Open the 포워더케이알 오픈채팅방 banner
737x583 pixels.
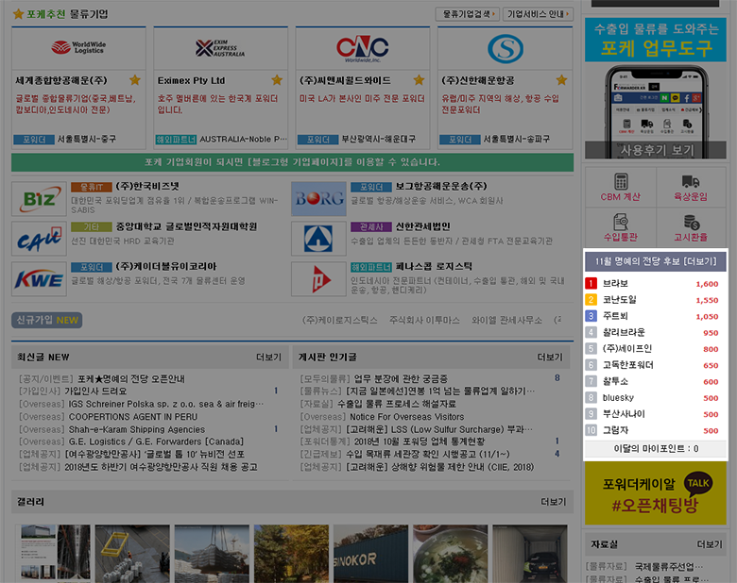[x=656, y=493]
